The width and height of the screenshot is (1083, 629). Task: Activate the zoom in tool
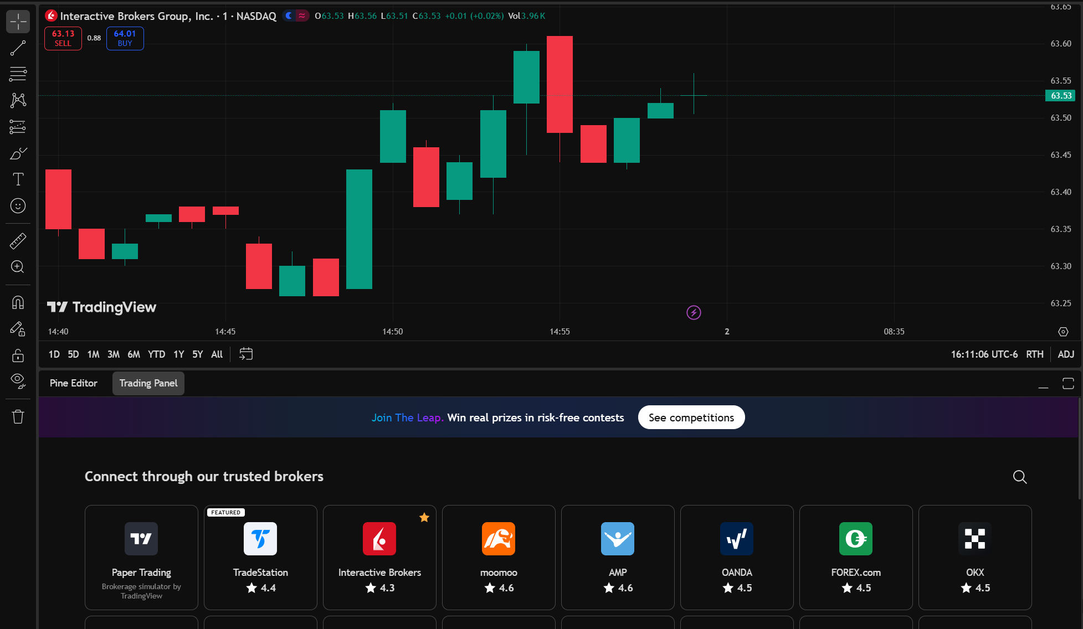point(18,267)
